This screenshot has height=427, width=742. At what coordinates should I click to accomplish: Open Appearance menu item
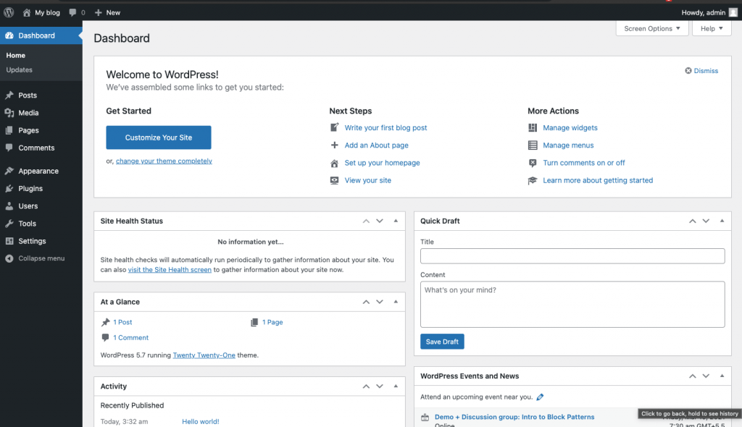(41, 171)
